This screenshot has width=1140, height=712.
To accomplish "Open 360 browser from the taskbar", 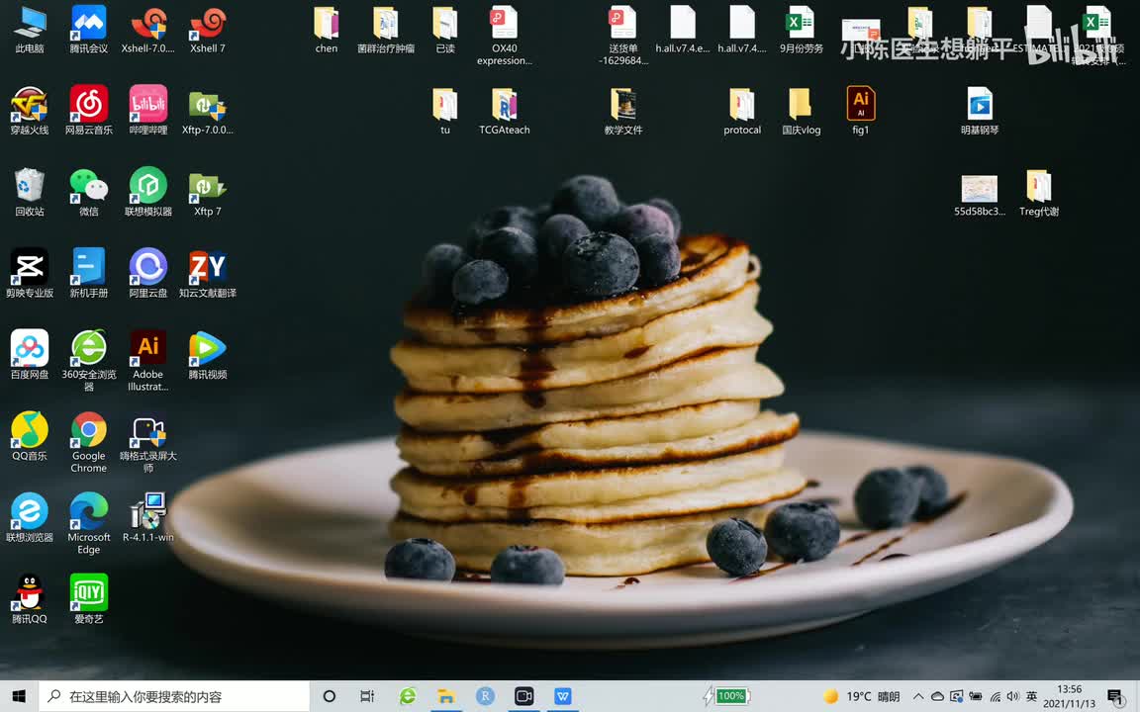I will point(407,696).
